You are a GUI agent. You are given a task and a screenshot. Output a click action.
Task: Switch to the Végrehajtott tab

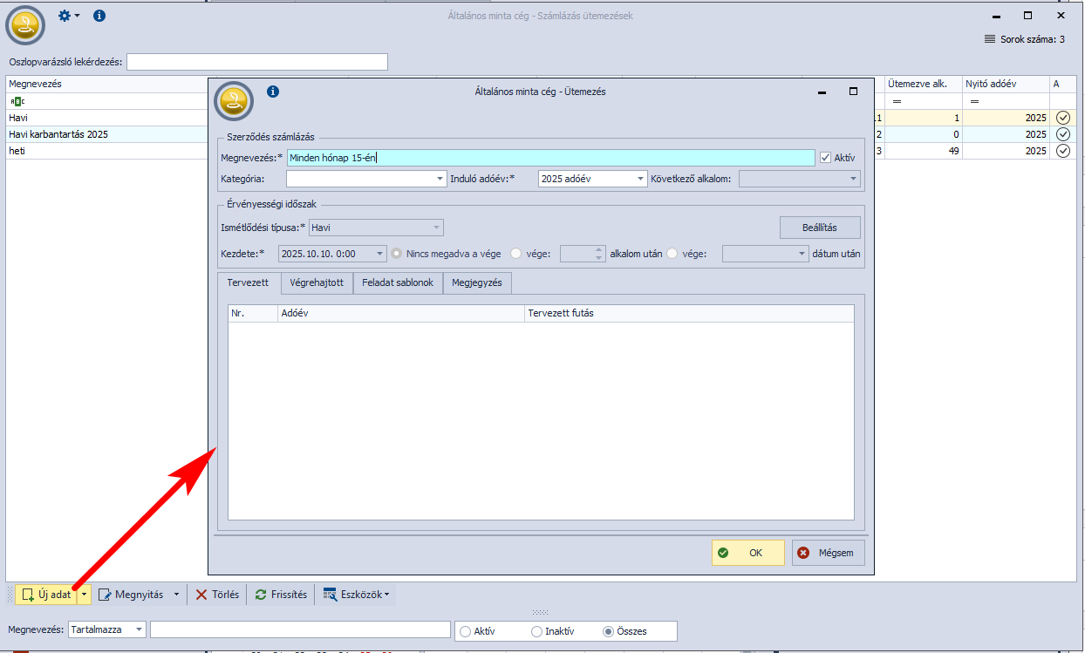[317, 283]
